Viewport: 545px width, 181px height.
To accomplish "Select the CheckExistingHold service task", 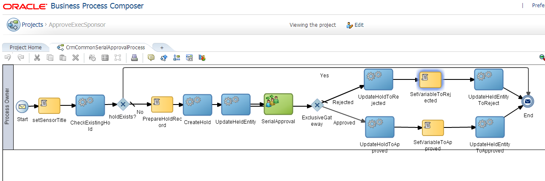I will (90, 105).
